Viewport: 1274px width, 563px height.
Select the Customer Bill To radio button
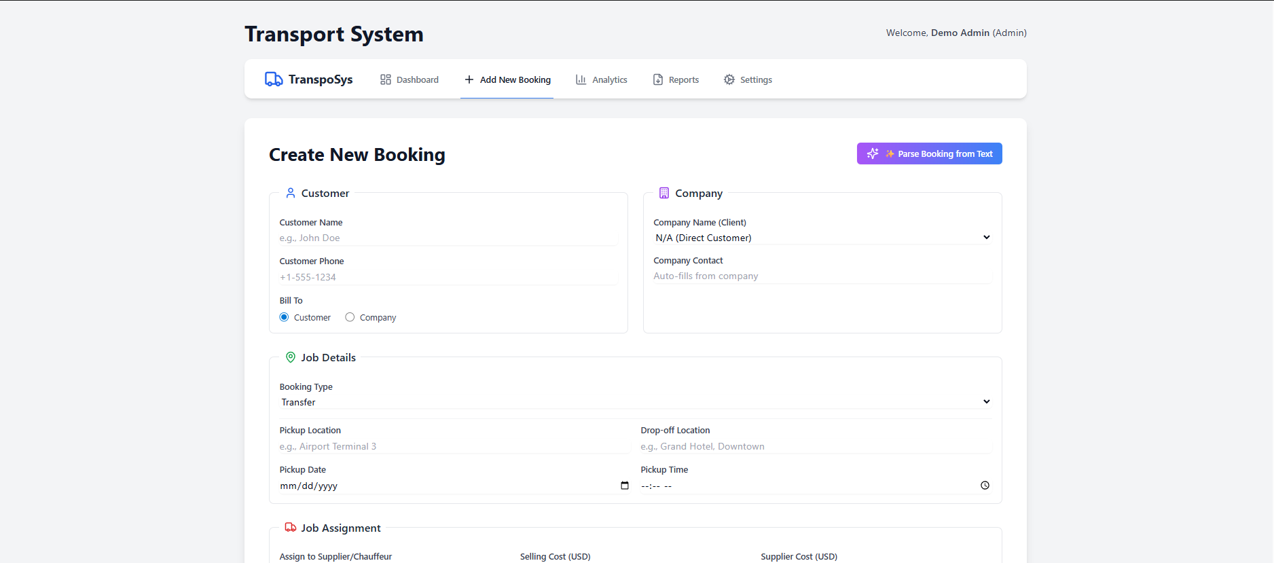285,317
